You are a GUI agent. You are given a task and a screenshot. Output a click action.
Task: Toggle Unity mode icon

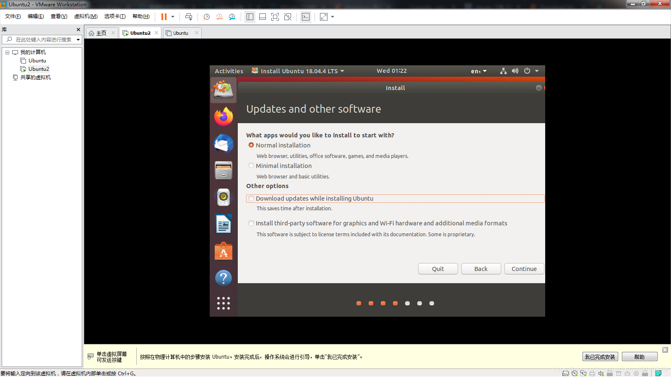(x=288, y=17)
